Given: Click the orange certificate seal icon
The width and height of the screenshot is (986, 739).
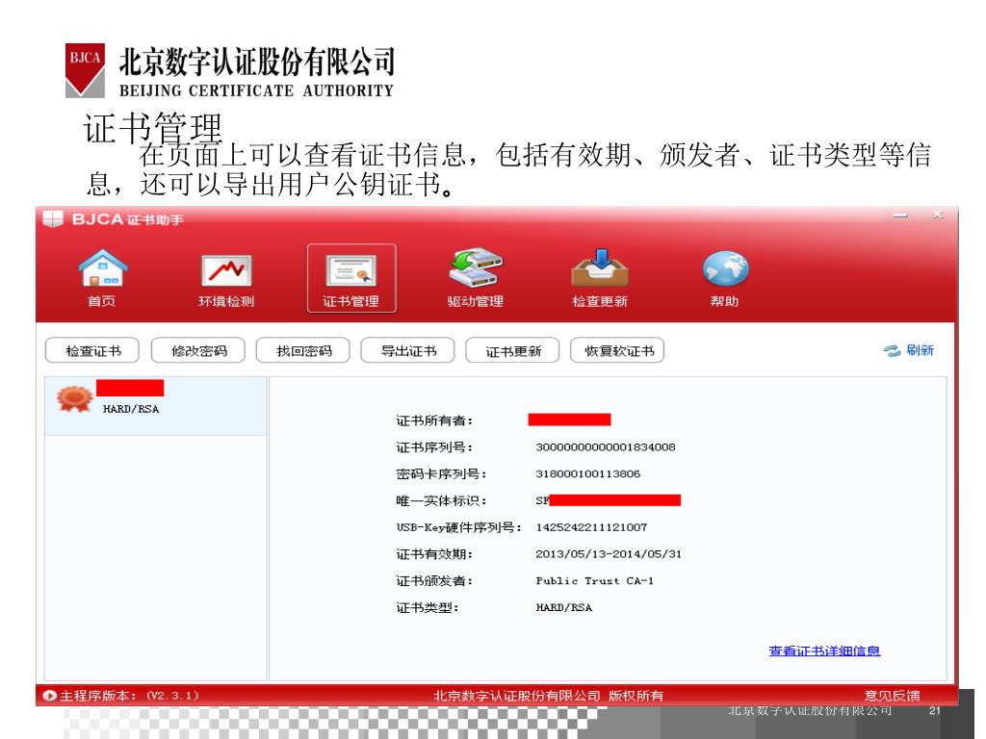Looking at the screenshot, I should (75, 399).
